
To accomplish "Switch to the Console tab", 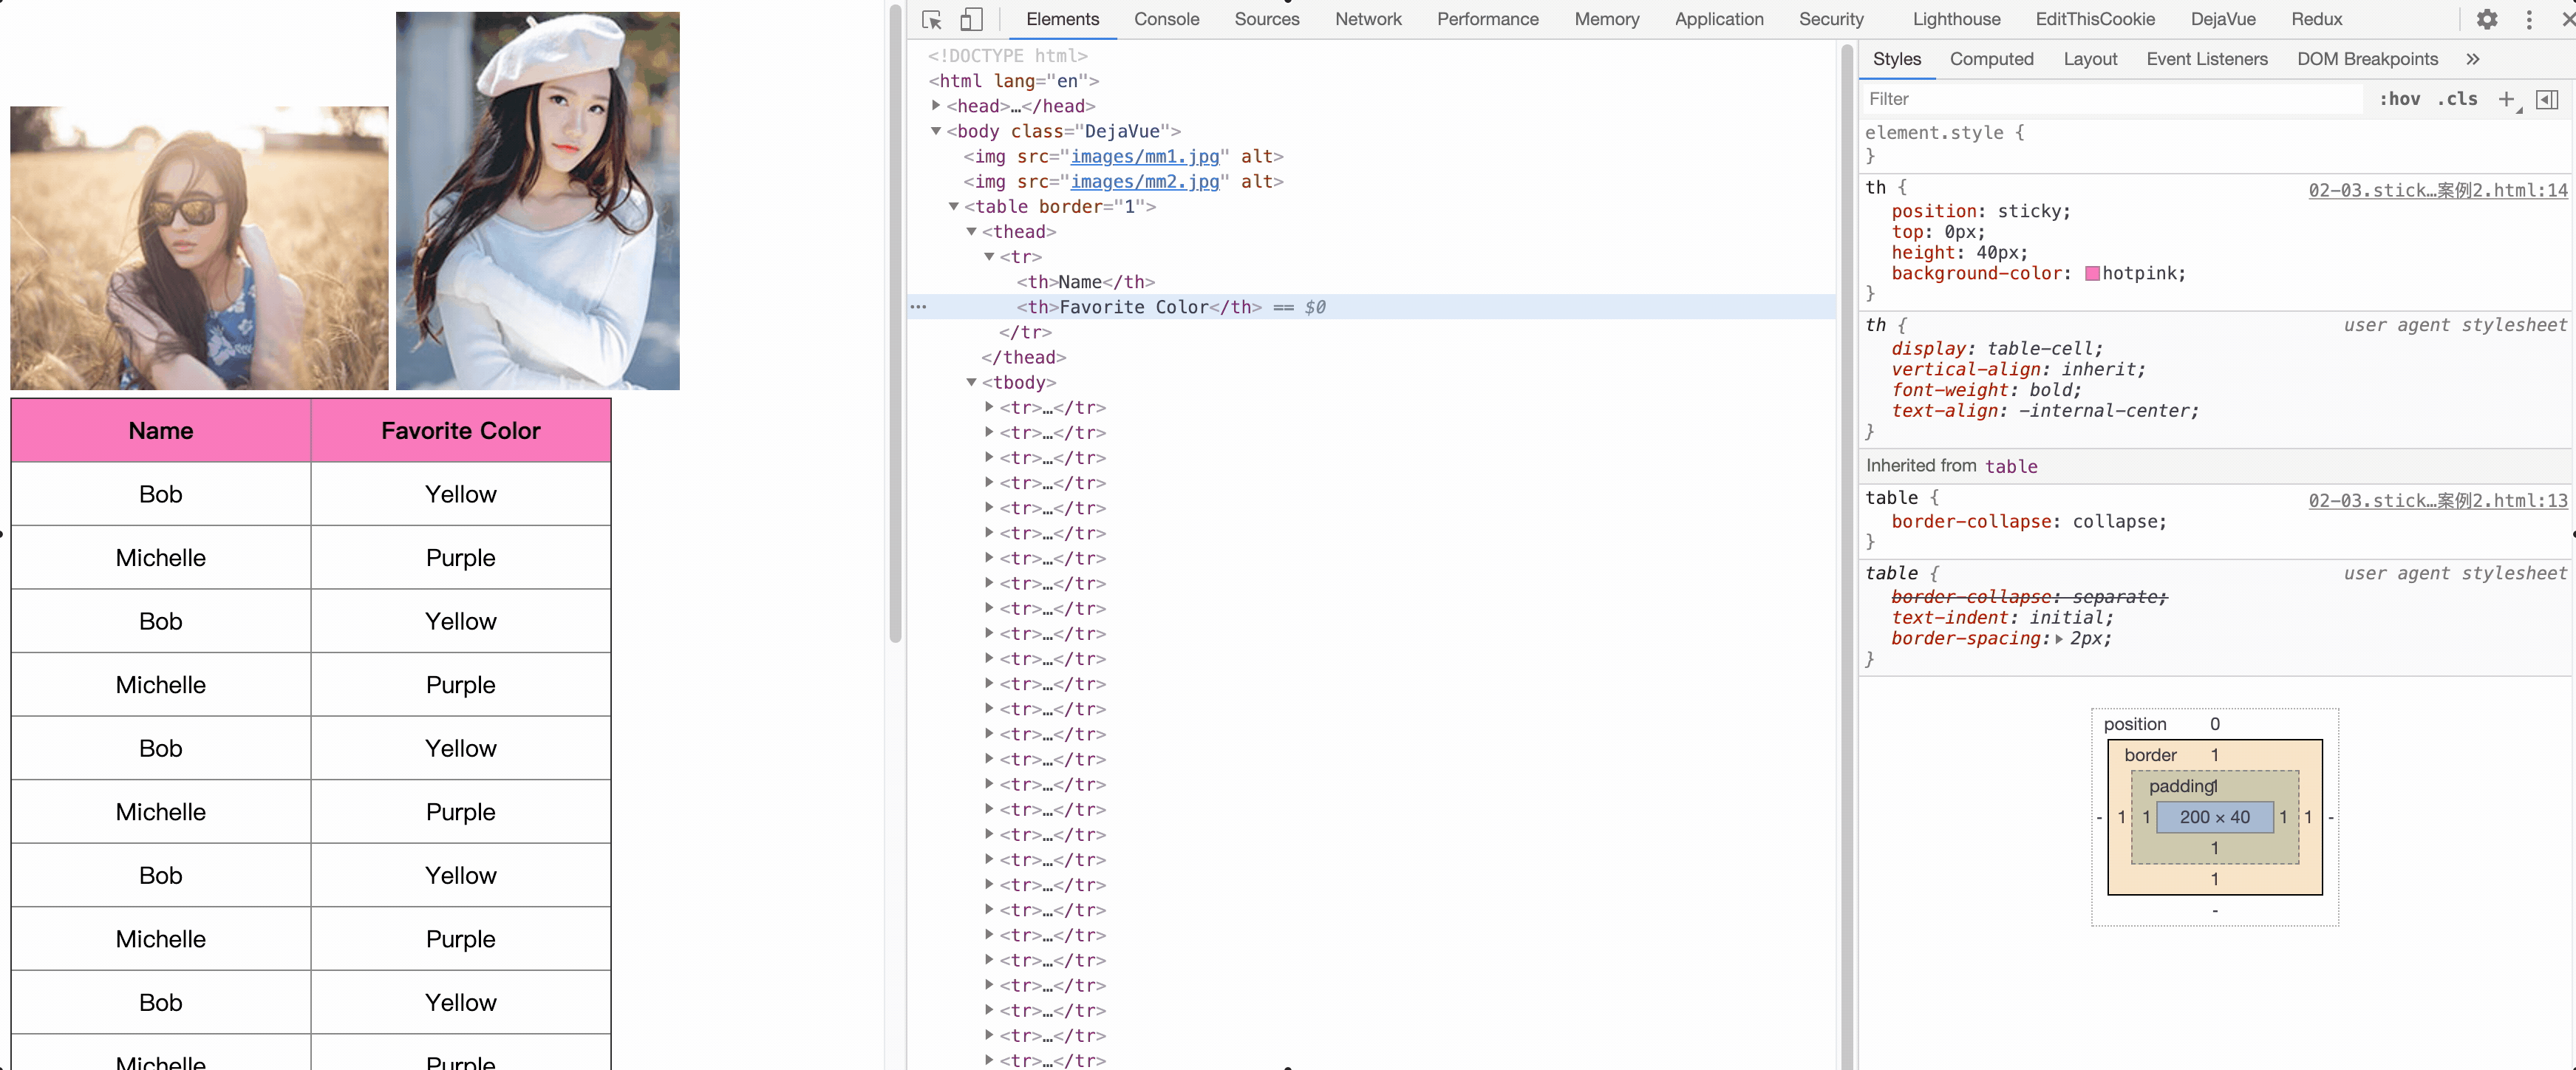I will (x=1166, y=19).
